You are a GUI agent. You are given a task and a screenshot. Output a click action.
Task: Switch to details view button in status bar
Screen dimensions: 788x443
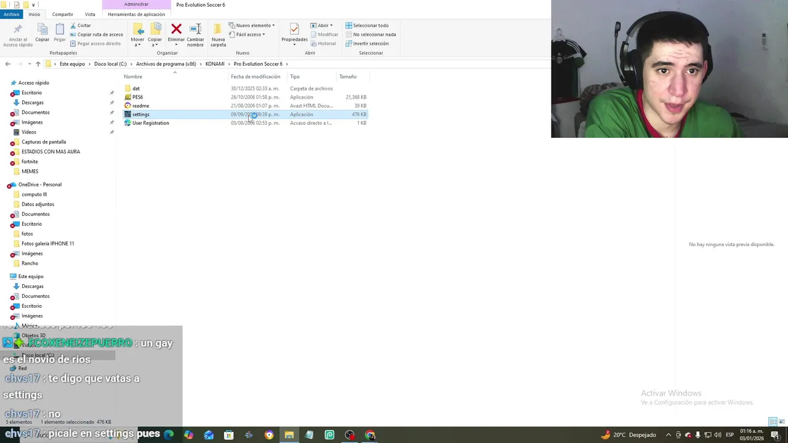click(772, 422)
